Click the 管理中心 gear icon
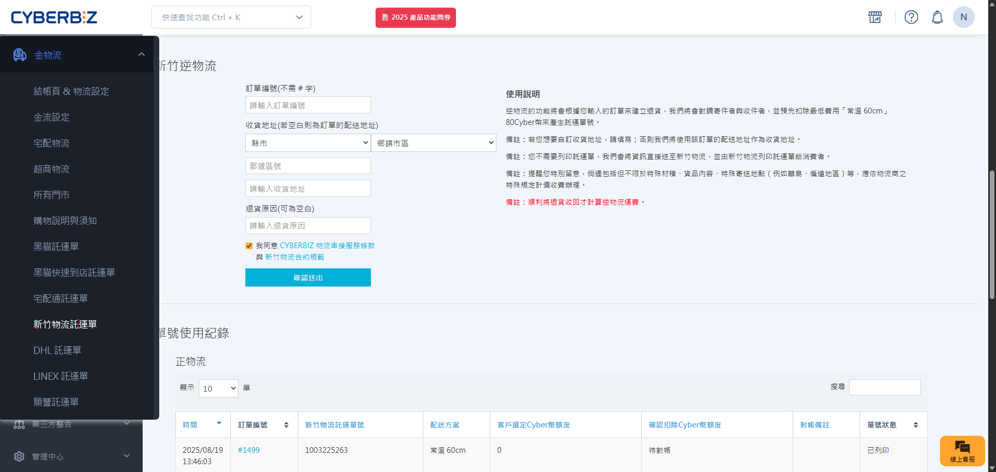The image size is (996, 472). pos(19,456)
